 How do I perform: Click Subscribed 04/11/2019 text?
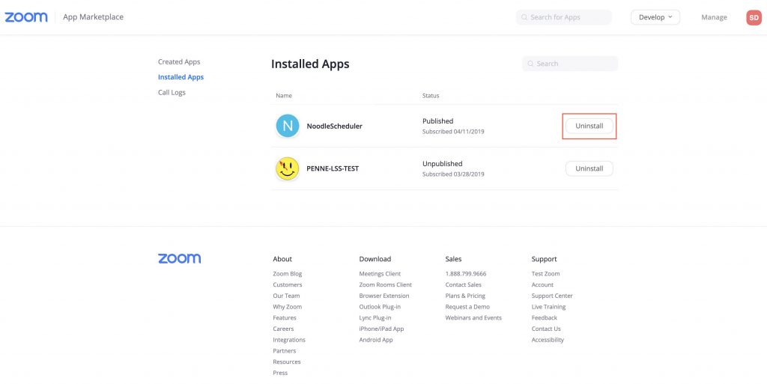tap(453, 132)
